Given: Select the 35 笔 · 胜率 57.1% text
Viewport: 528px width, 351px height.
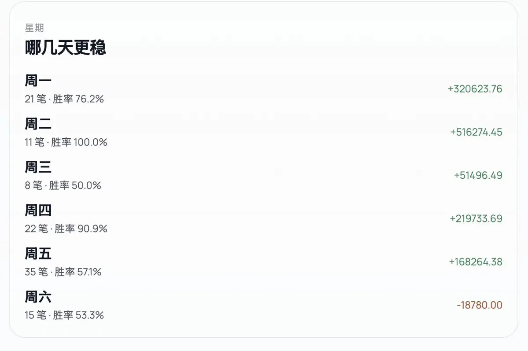Looking at the screenshot, I should (63, 272).
